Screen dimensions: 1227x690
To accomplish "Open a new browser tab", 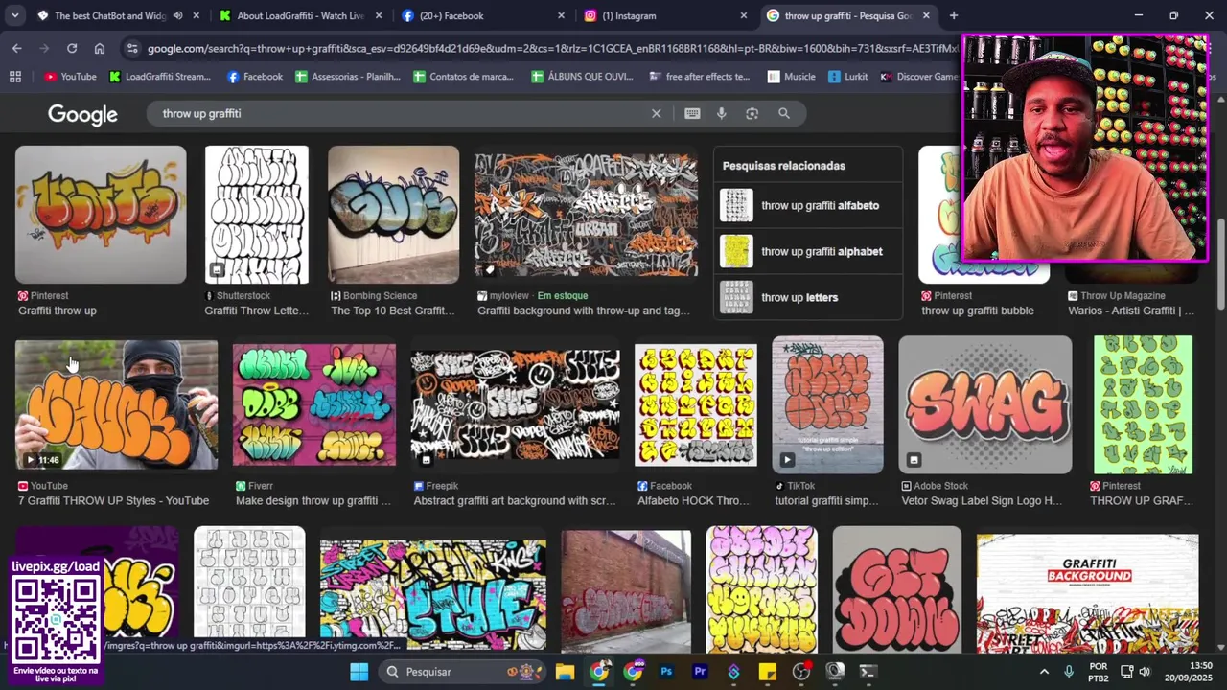I will (x=954, y=15).
